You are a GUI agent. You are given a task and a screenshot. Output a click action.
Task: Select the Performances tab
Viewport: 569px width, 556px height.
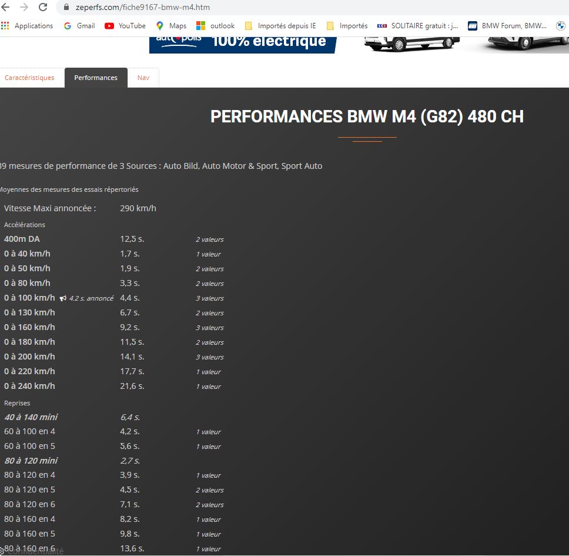(x=96, y=78)
